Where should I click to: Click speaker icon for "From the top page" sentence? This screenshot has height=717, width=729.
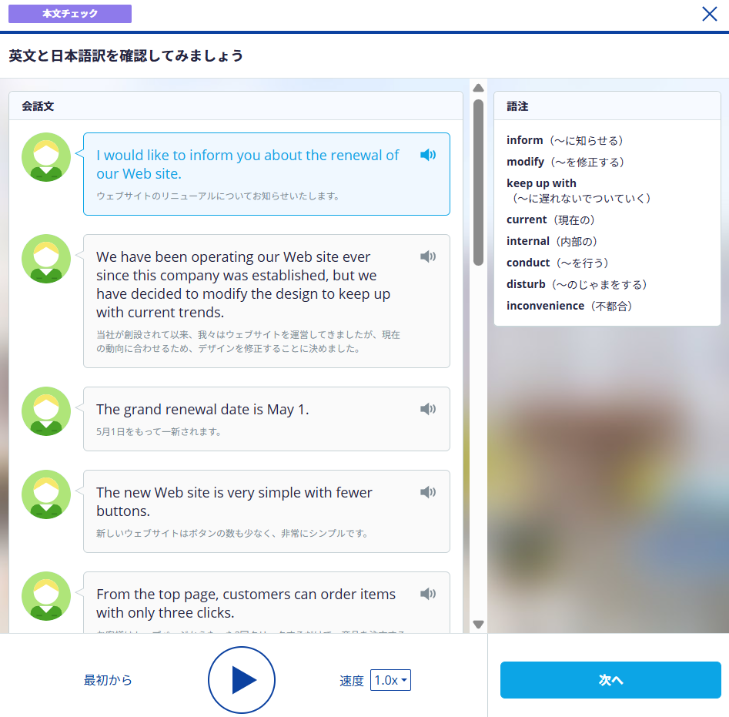(x=428, y=595)
